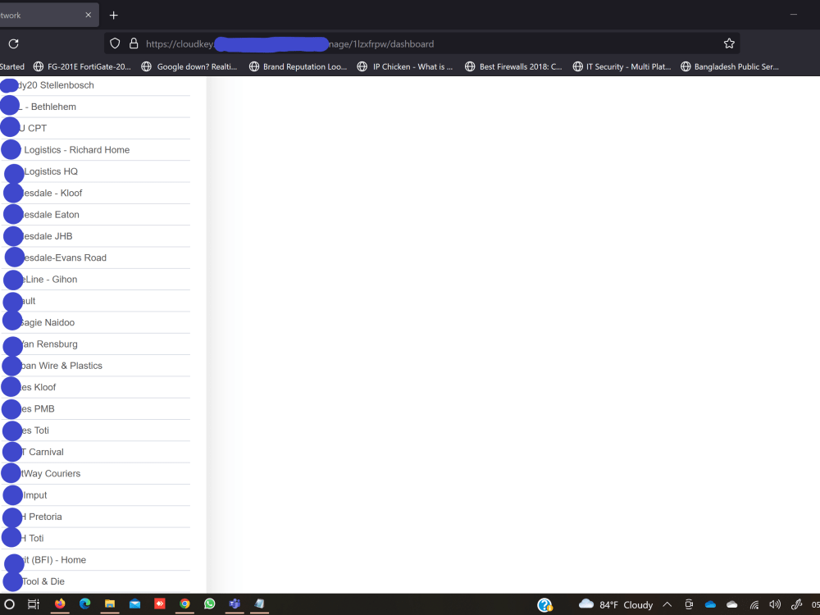Select the Way Couriers site
Image resolution: width=820 pixels, height=615 pixels.
tap(95, 473)
